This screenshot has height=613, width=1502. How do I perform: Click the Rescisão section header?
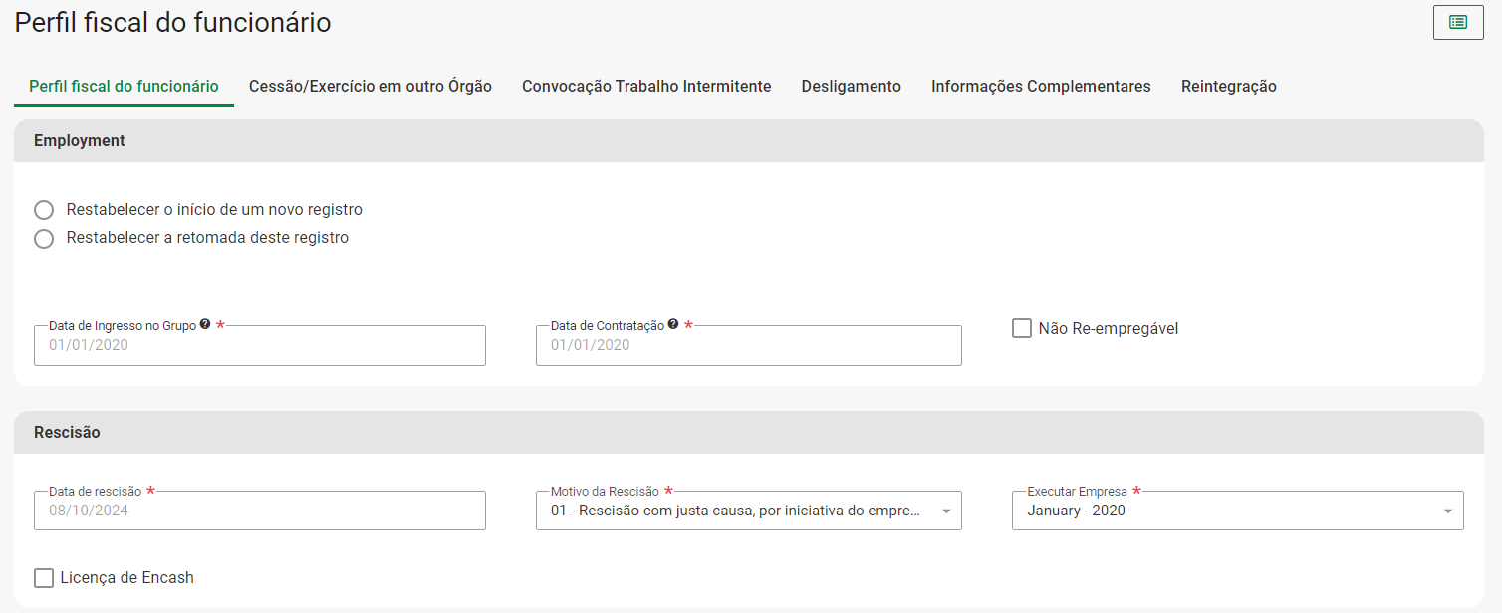click(x=67, y=433)
